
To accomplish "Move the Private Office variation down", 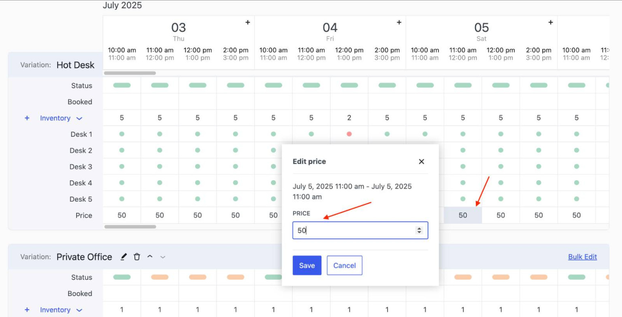I will coord(162,257).
